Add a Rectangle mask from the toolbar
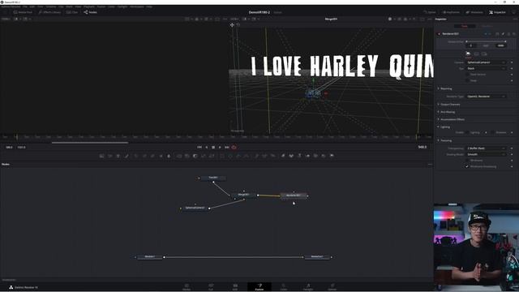 click(x=222, y=156)
